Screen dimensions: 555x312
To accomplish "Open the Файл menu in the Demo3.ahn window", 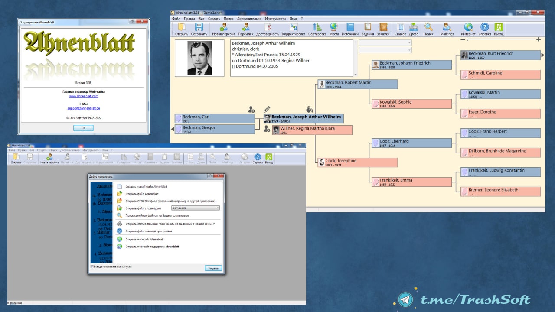I will pyautogui.click(x=176, y=19).
